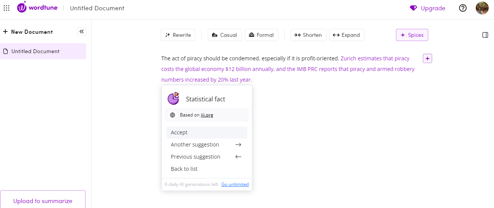Open the Spices menu
The height and width of the screenshot is (208, 494).
click(x=412, y=35)
